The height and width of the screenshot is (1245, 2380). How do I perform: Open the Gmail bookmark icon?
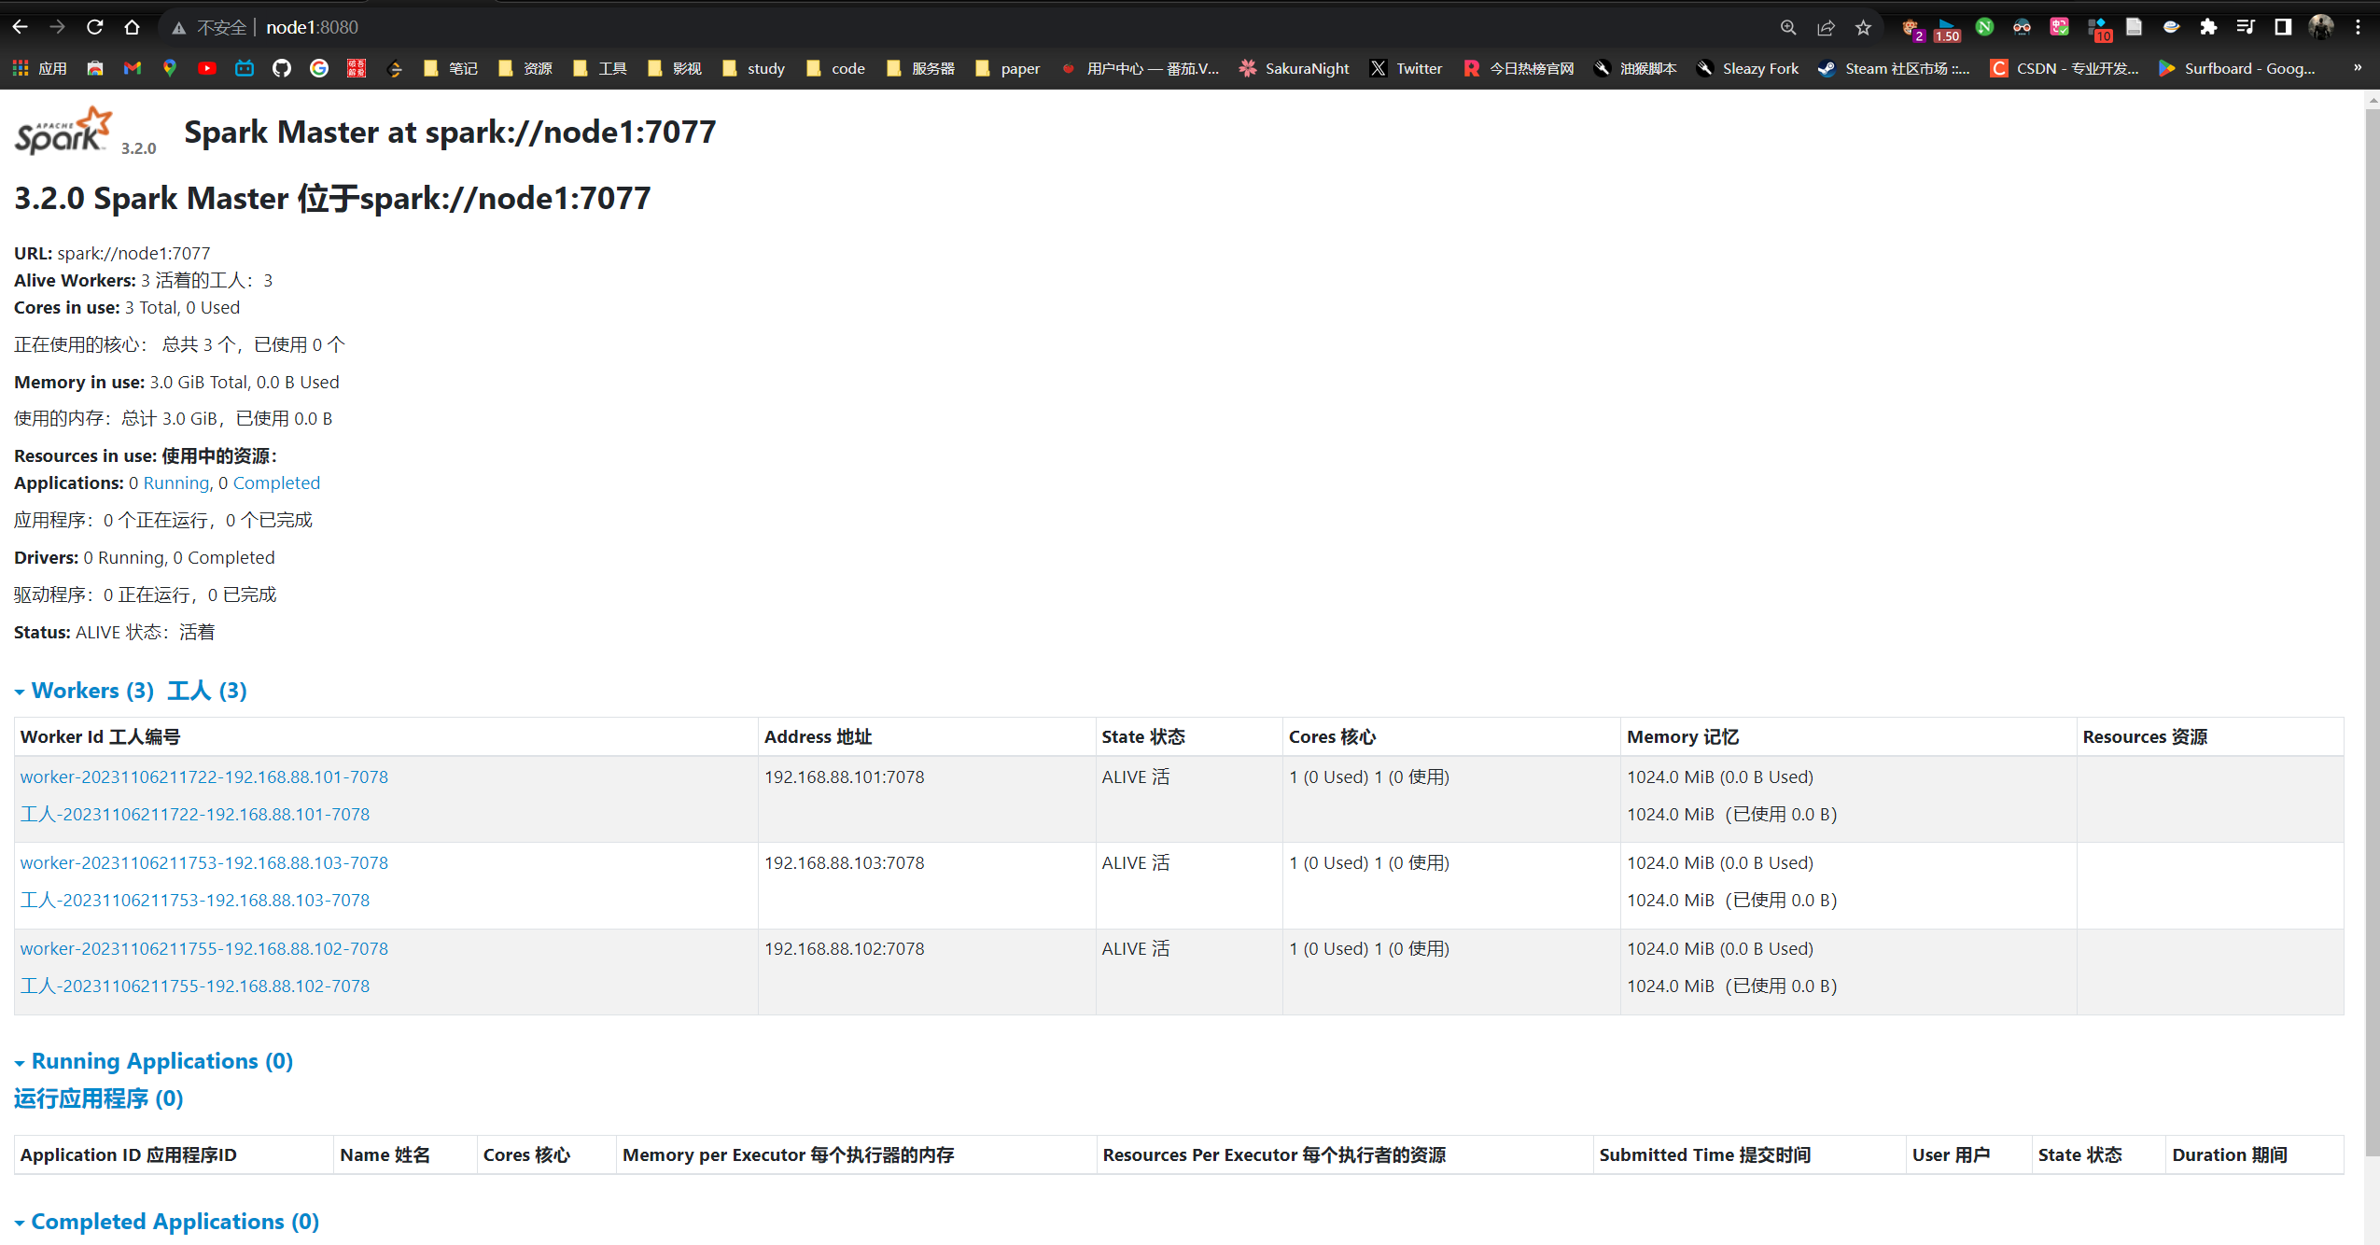pos(133,68)
